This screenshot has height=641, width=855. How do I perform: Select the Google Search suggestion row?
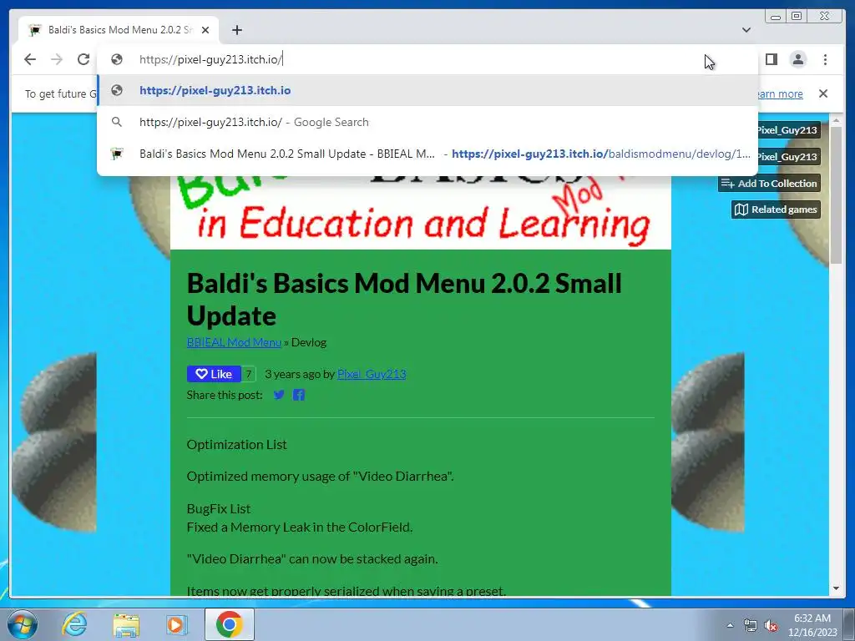(x=427, y=122)
